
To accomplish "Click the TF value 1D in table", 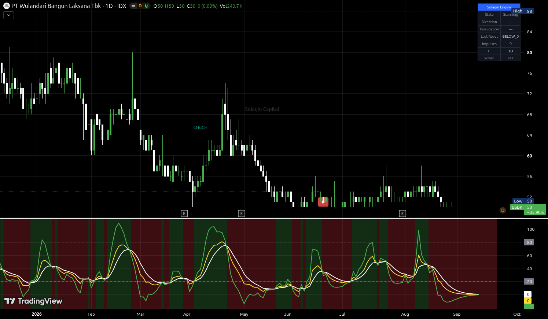I will 510,51.
